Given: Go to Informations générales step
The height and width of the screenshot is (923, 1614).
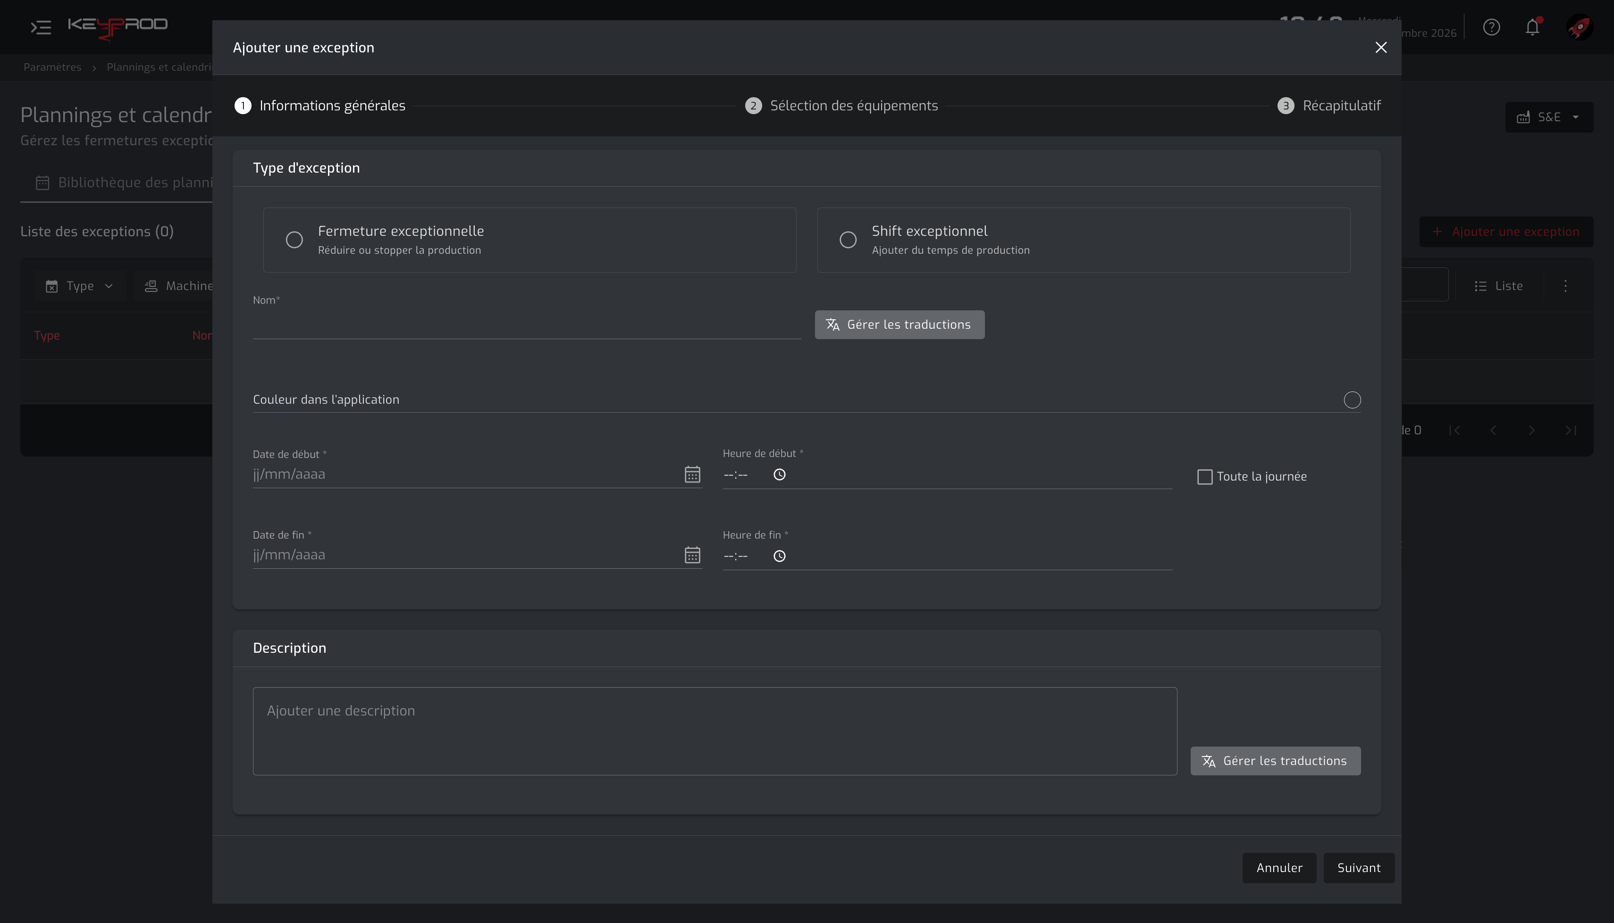Looking at the screenshot, I should tap(320, 106).
